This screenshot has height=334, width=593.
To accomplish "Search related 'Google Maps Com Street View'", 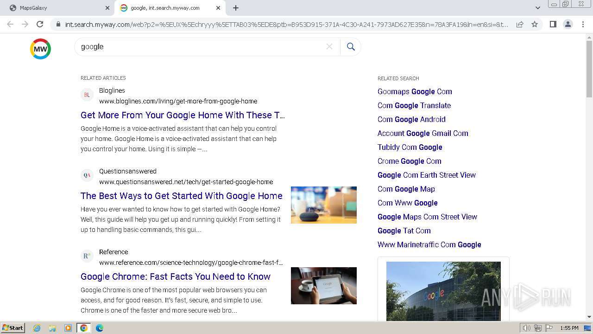I will [427, 217].
